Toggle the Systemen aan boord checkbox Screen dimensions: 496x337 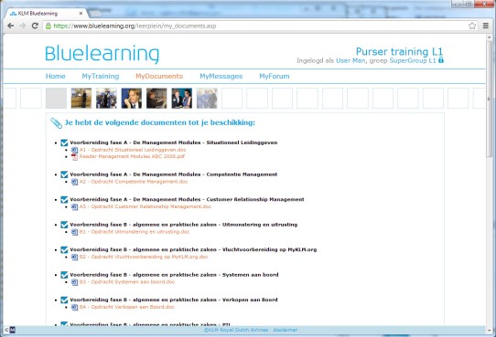64,275
